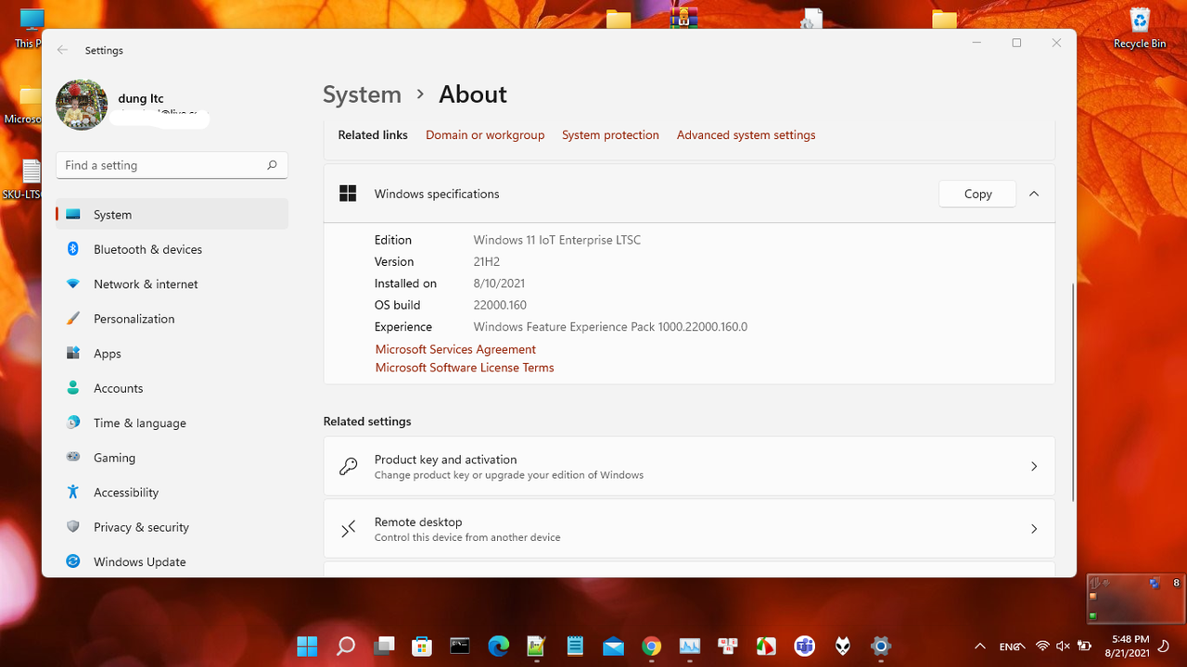Image resolution: width=1187 pixels, height=667 pixels.
Task: Open the Recycle Bin desktop icon
Action: pyautogui.click(x=1140, y=28)
